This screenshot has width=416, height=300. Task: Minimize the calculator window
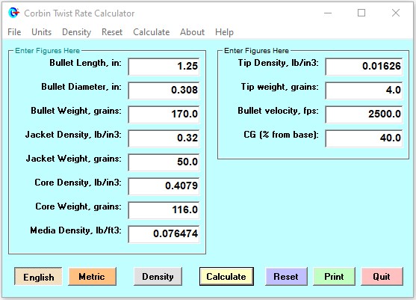(328, 13)
